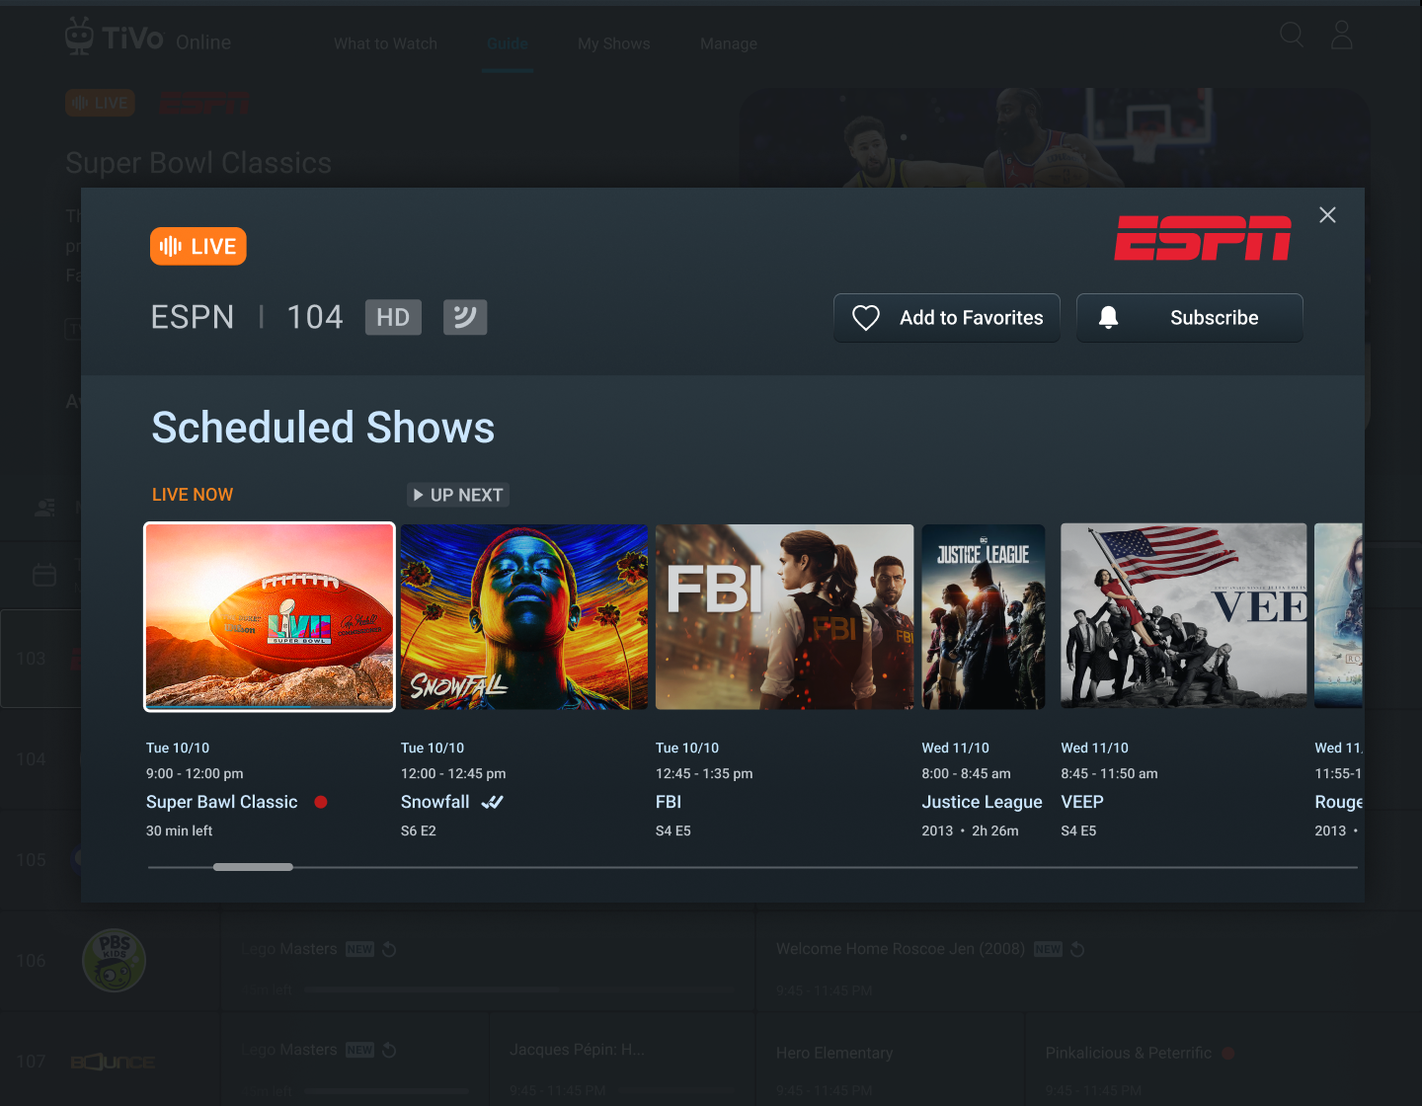
Task: Open the Justice League poster
Action: [x=984, y=617]
